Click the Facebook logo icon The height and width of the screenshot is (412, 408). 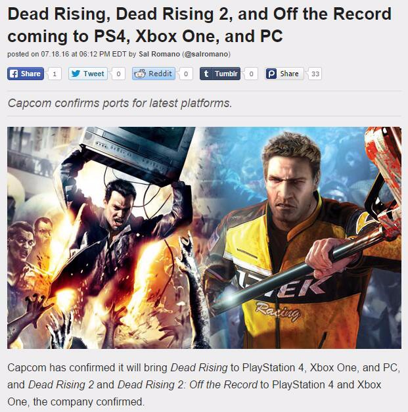pyautogui.click(x=14, y=74)
